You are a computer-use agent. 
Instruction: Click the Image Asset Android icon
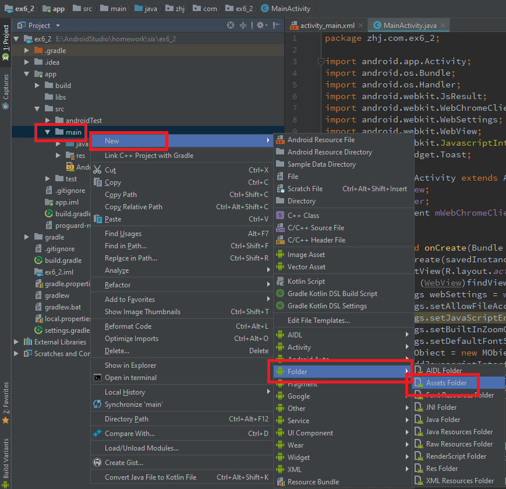[x=281, y=255]
